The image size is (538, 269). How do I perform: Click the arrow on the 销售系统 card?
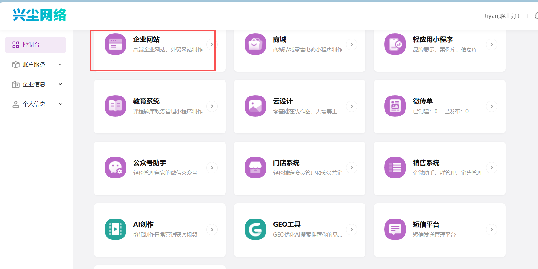pos(492,168)
